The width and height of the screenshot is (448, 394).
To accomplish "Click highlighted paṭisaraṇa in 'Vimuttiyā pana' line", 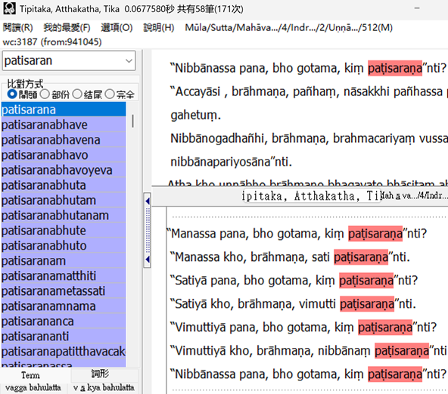I will pos(385,327).
